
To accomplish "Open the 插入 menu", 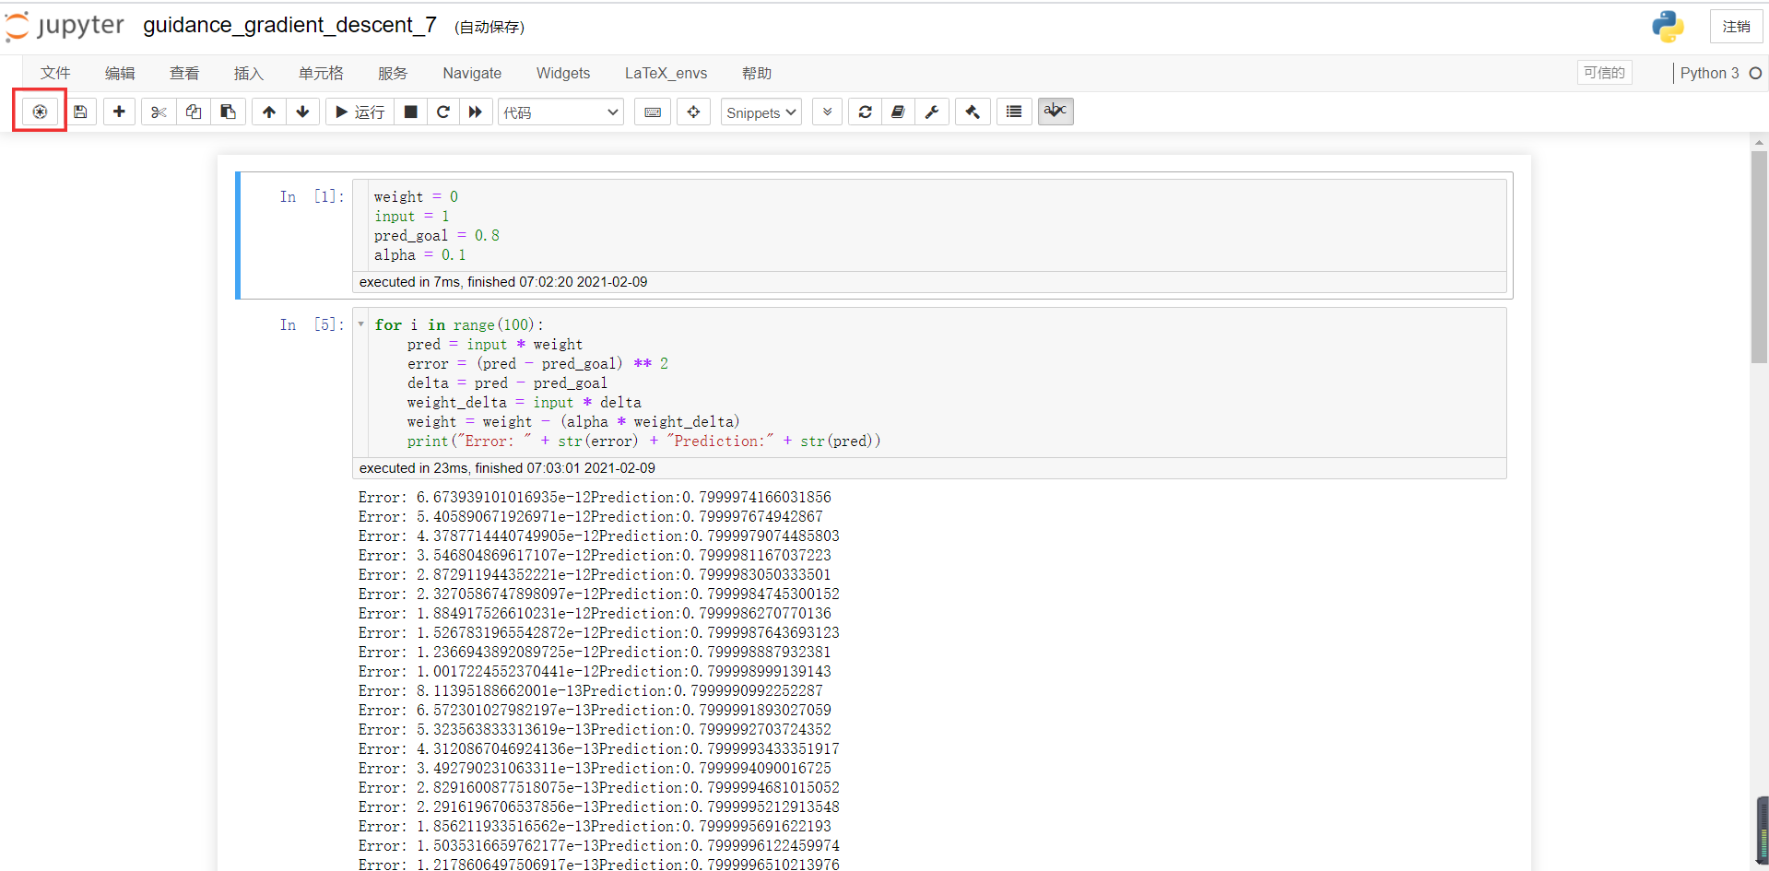I will pyautogui.click(x=249, y=73).
